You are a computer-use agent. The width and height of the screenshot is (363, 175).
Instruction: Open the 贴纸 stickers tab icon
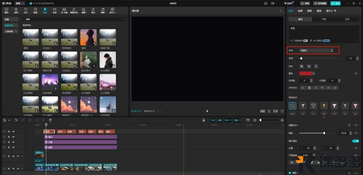coord(35,9)
